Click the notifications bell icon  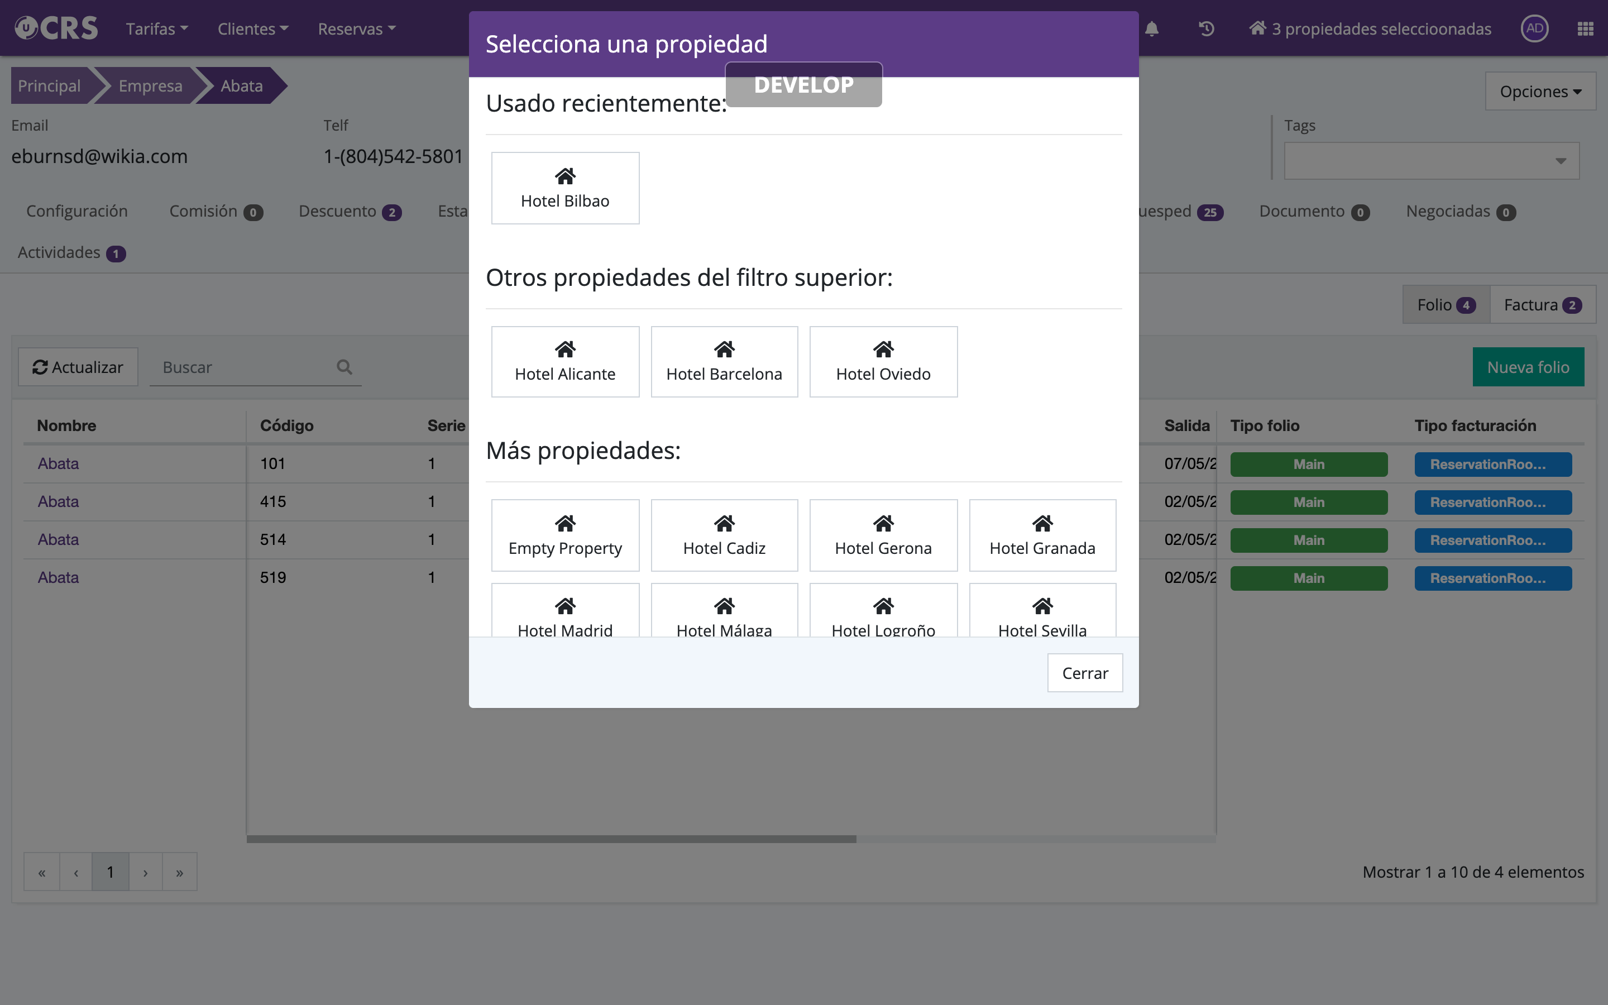[1151, 29]
